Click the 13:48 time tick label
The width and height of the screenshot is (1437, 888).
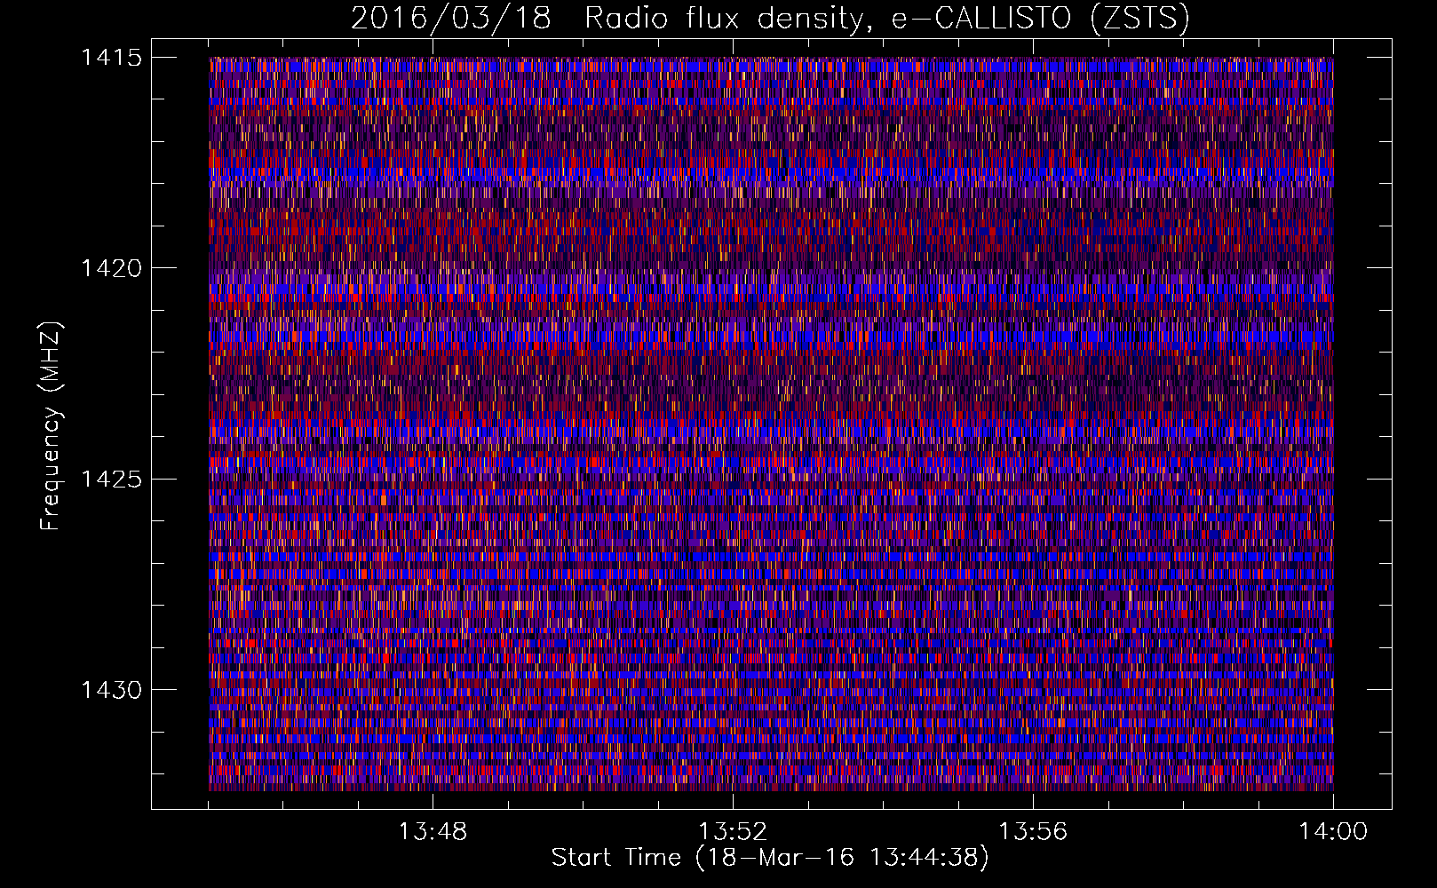(x=433, y=832)
